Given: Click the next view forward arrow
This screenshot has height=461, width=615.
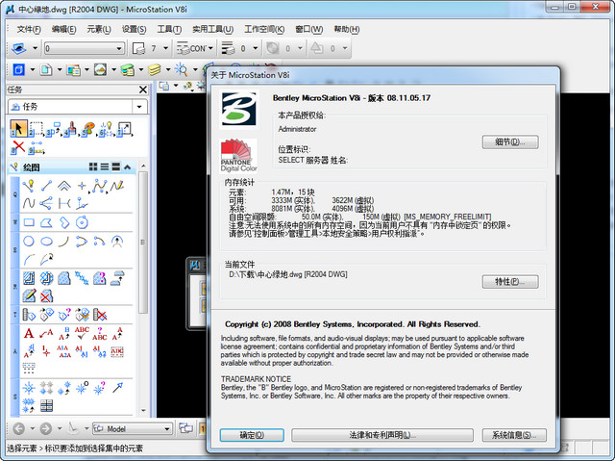Looking at the screenshot, I should [x=46, y=428].
